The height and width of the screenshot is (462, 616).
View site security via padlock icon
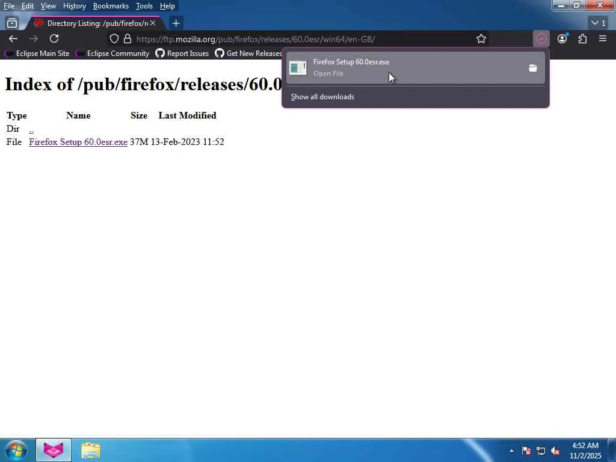coord(128,38)
